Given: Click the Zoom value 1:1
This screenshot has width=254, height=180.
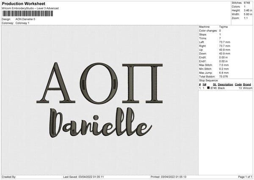Looking at the screenshot, I should (x=246, y=18).
